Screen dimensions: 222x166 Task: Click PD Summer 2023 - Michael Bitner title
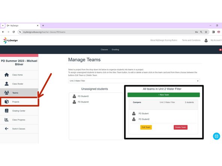[19, 62]
